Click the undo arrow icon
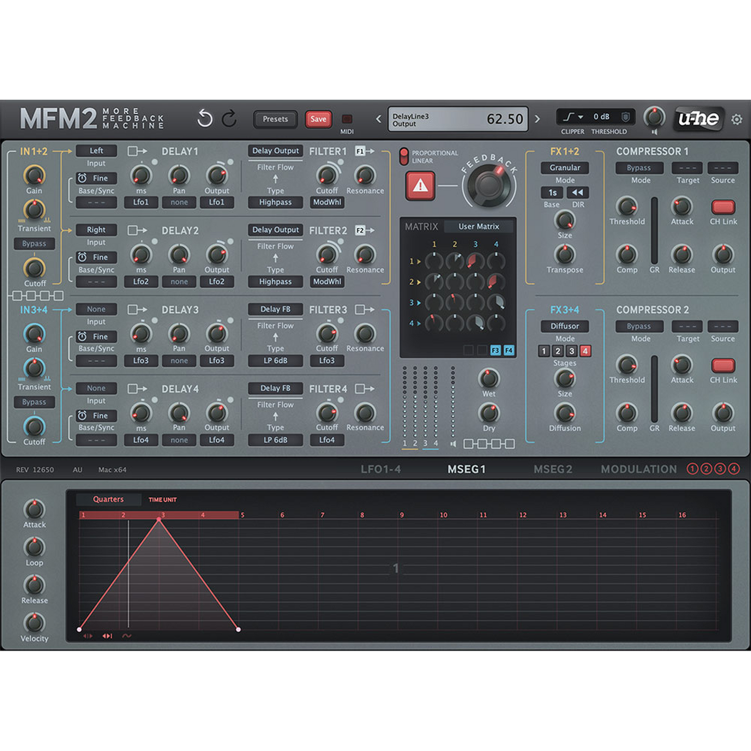This screenshot has height=751, width=751. click(x=205, y=119)
